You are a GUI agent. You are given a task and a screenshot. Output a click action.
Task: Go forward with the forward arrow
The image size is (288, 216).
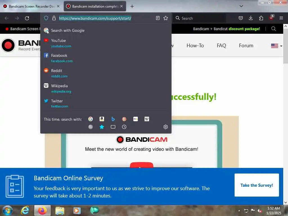point(17,18)
